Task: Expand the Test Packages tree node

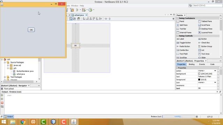Action: 5,77
